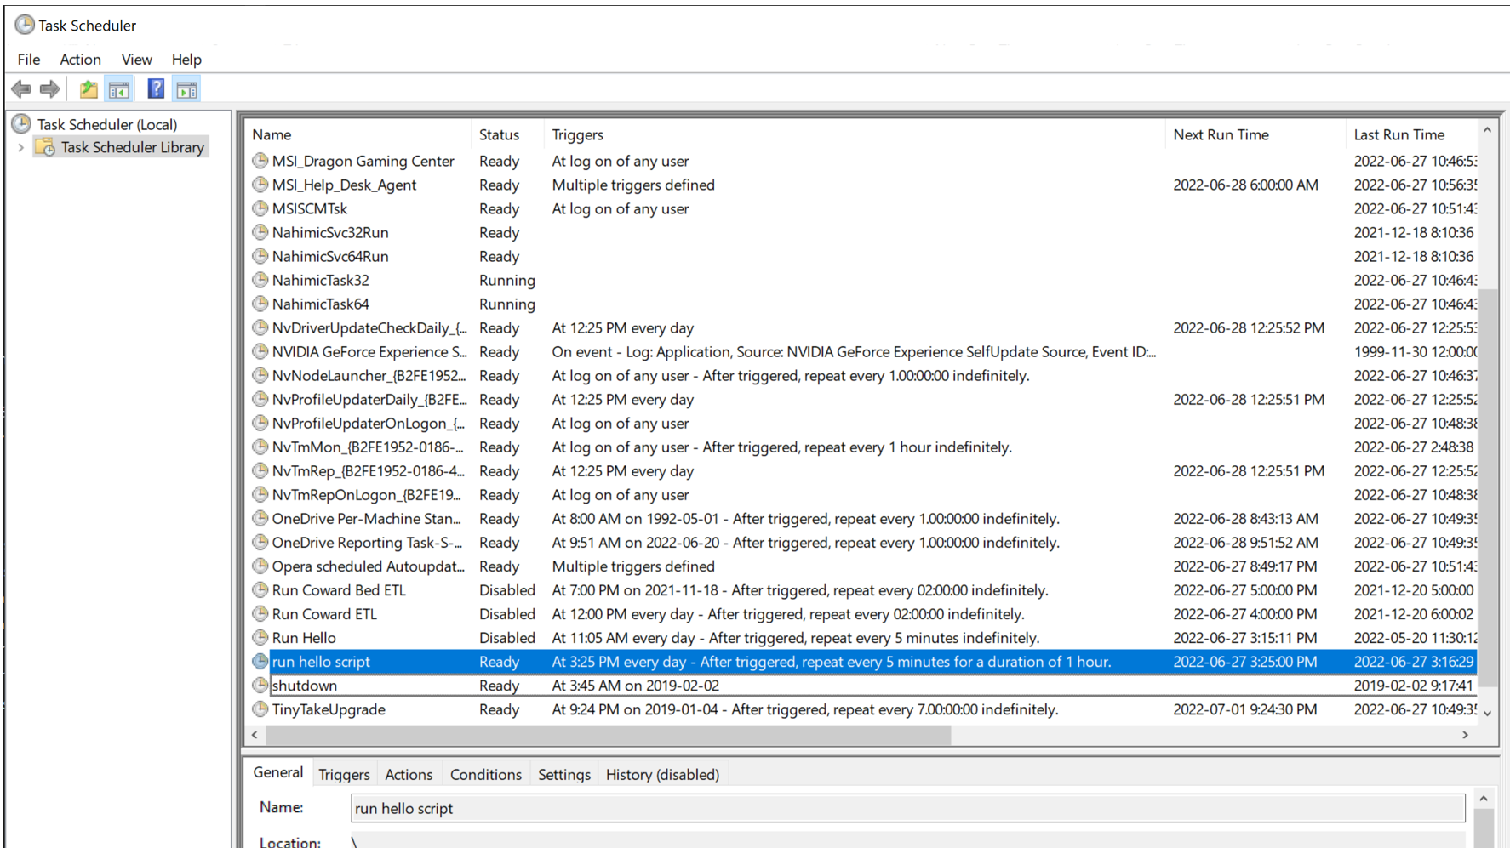Switch to the Triggers tab
The height and width of the screenshot is (848, 1510).
[x=344, y=774]
